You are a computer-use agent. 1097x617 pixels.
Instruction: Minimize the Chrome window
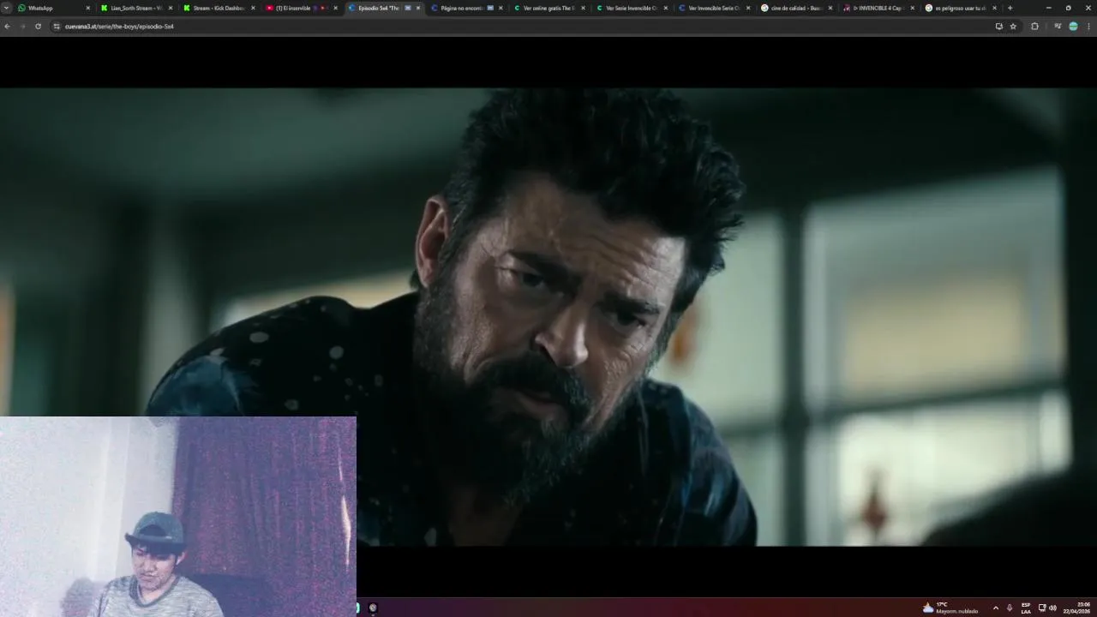pos(1048,8)
